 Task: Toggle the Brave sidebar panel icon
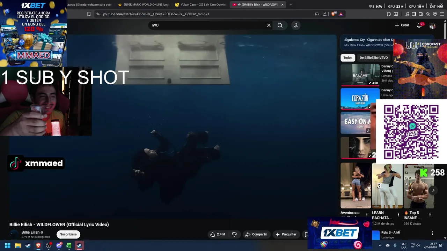click(x=414, y=14)
